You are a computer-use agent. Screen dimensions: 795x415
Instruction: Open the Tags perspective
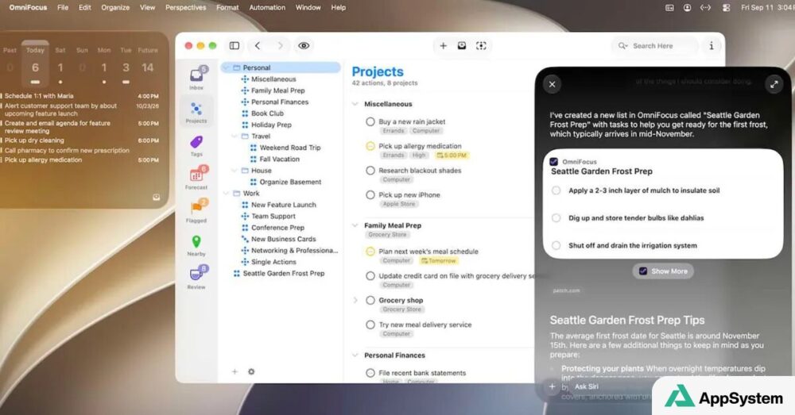(196, 144)
